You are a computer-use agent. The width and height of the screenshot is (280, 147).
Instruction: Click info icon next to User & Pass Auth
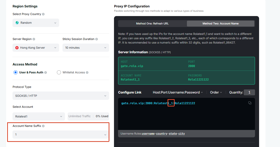point(46,72)
